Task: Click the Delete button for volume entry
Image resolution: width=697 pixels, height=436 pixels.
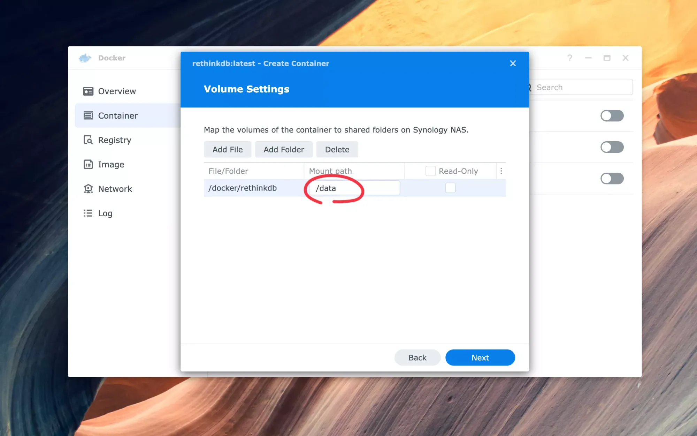Action: coord(337,149)
